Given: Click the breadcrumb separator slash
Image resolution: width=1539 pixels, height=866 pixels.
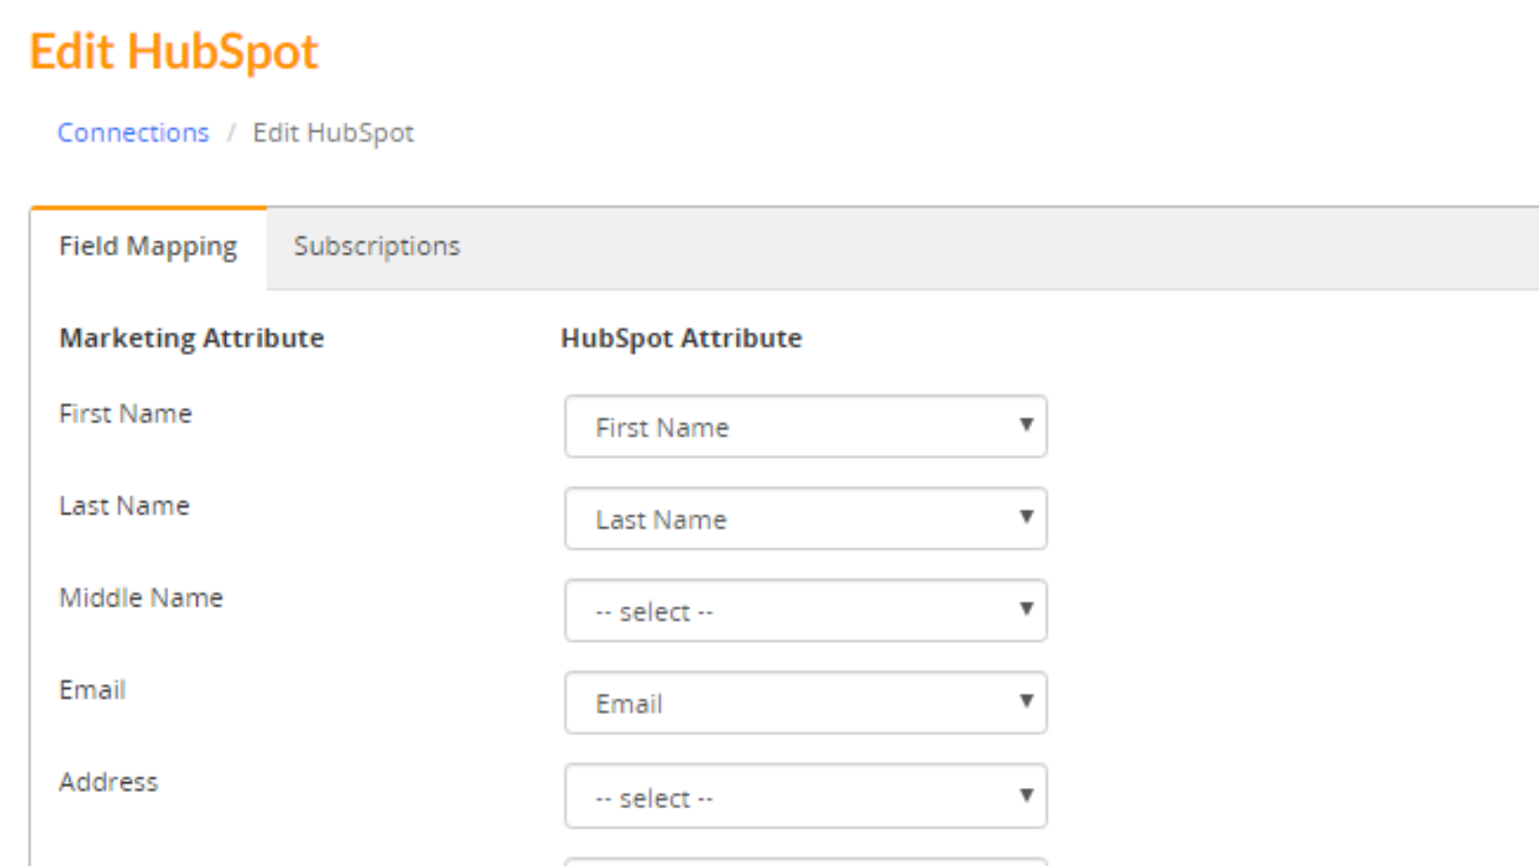Looking at the screenshot, I should tap(231, 133).
